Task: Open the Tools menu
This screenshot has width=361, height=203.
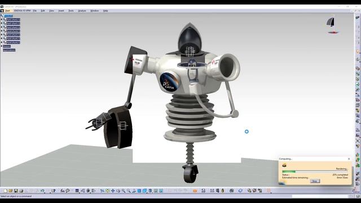Action: click(71, 11)
